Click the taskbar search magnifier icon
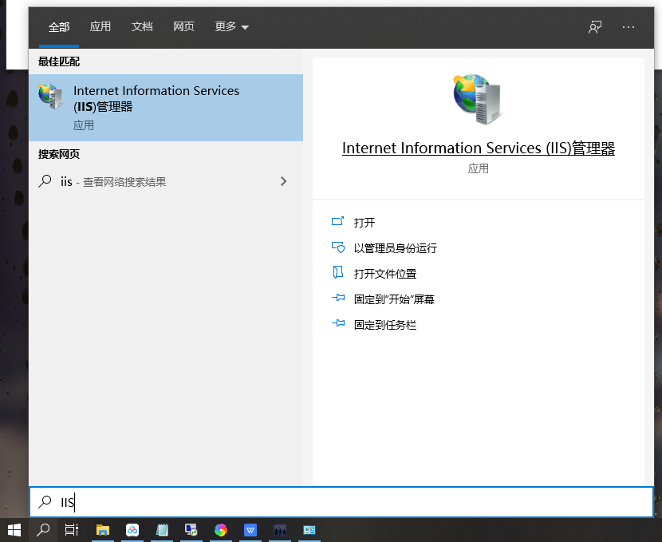 click(43, 530)
